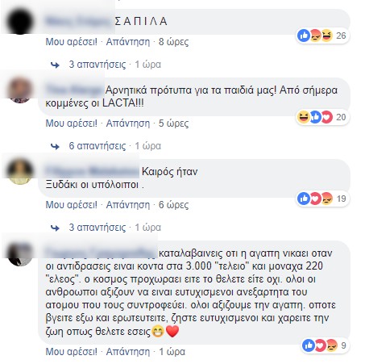Image resolution: width=365 pixels, height=364 pixels.
Task: Open reactions on the LACTA comment
Action: click(x=322, y=117)
